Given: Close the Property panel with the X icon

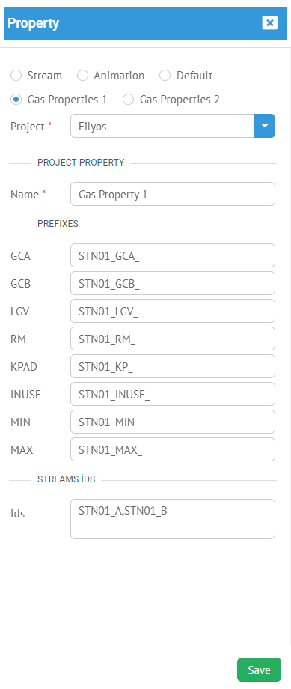Looking at the screenshot, I should coord(270,23).
